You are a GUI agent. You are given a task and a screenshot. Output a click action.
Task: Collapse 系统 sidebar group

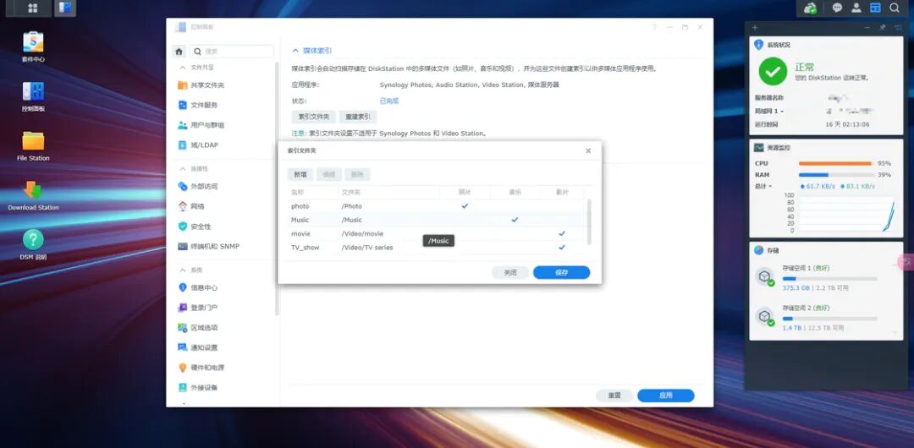tap(183, 270)
